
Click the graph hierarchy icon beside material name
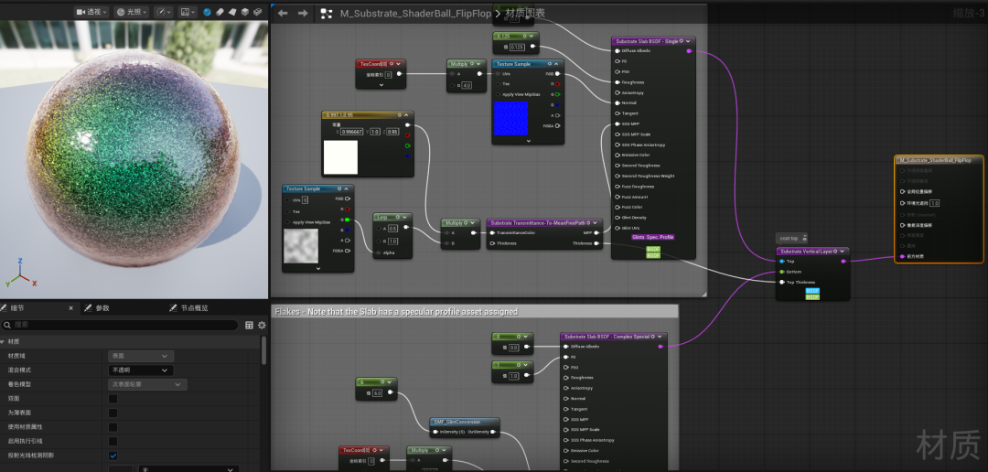(327, 14)
